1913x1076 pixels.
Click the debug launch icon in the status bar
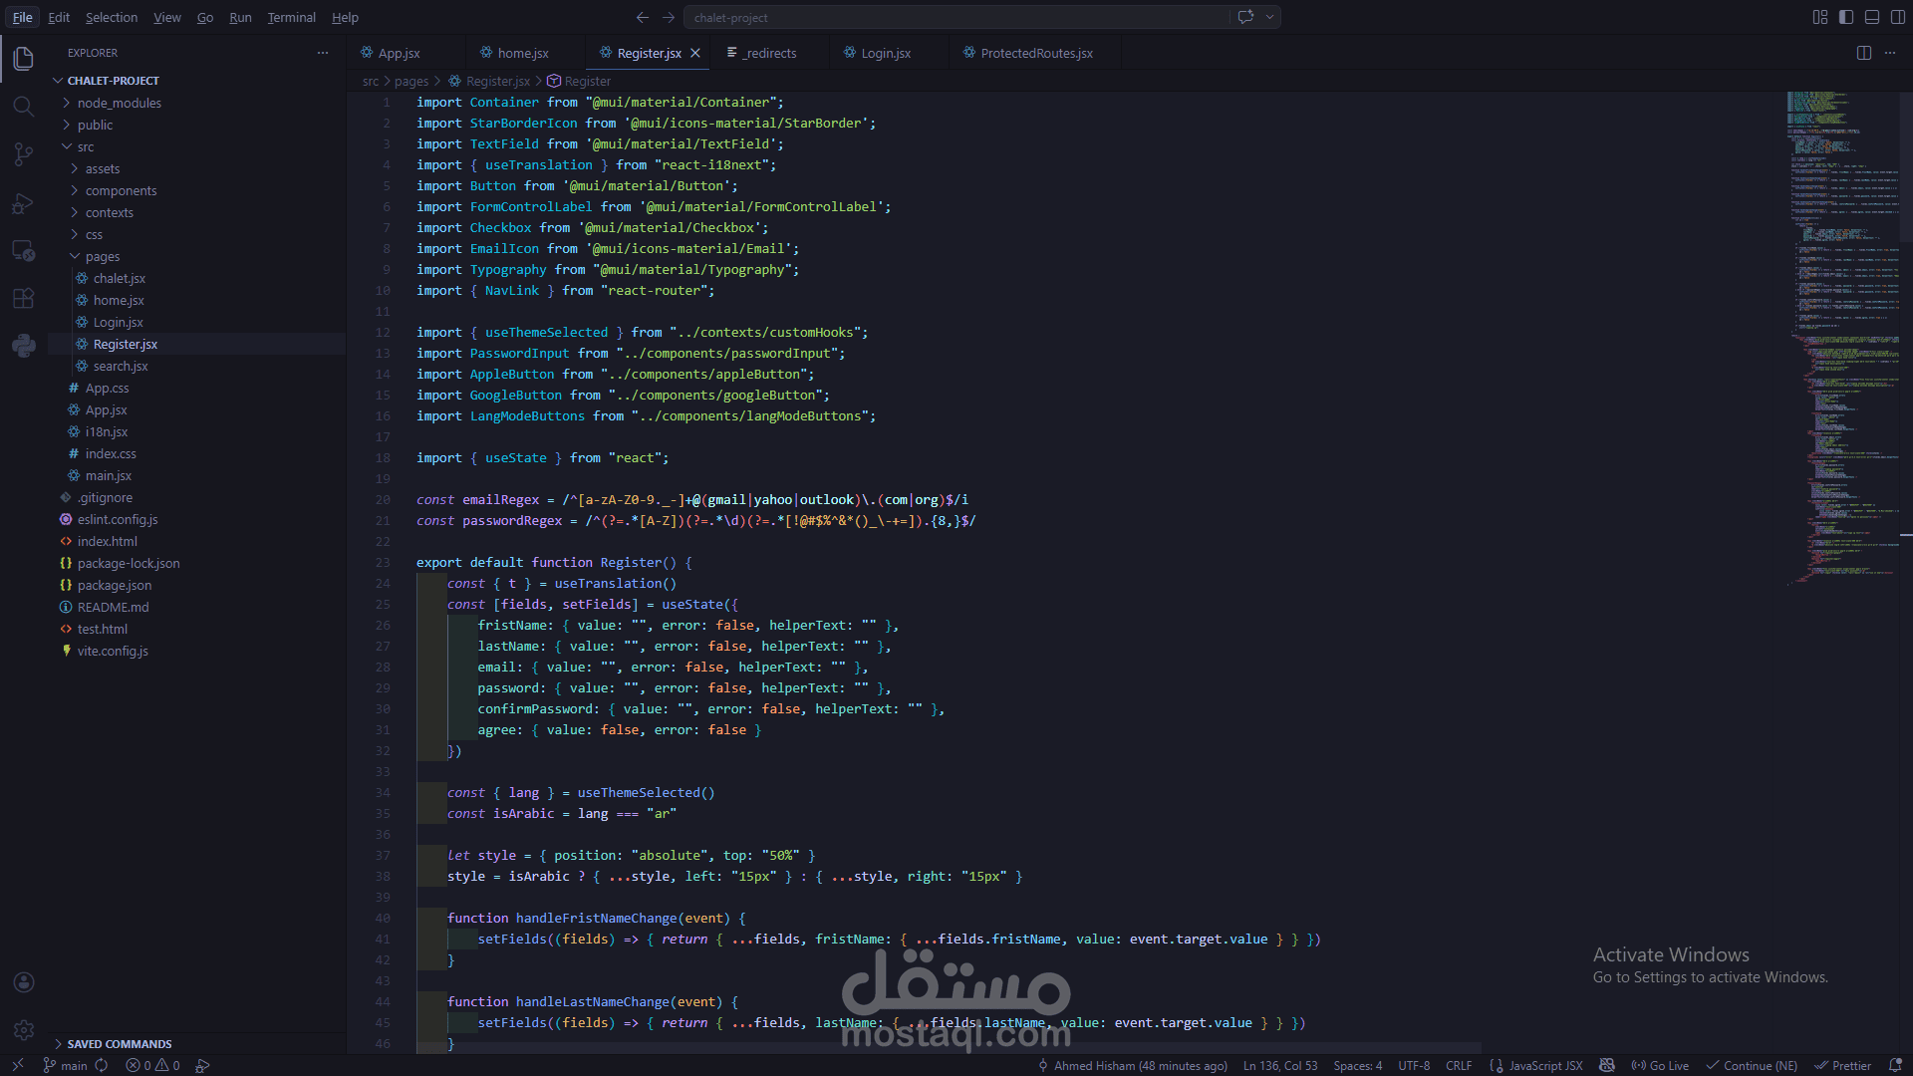(x=202, y=1065)
